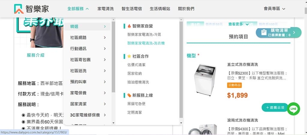Open the 抽油煙機清洗 link
Screen dimensions: 307x135
coord(138,82)
